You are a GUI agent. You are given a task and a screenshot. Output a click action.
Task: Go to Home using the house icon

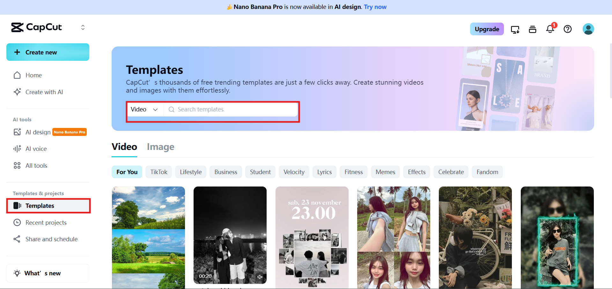click(33, 75)
